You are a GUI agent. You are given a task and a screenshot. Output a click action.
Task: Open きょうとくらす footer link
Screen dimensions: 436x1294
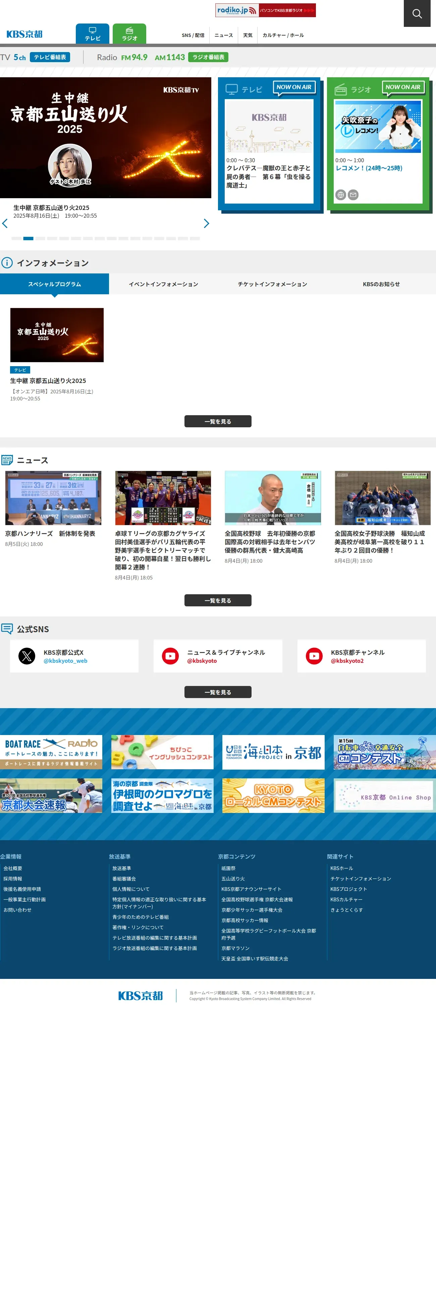(347, 910)
